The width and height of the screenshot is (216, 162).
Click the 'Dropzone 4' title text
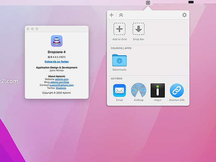[56, 52]
